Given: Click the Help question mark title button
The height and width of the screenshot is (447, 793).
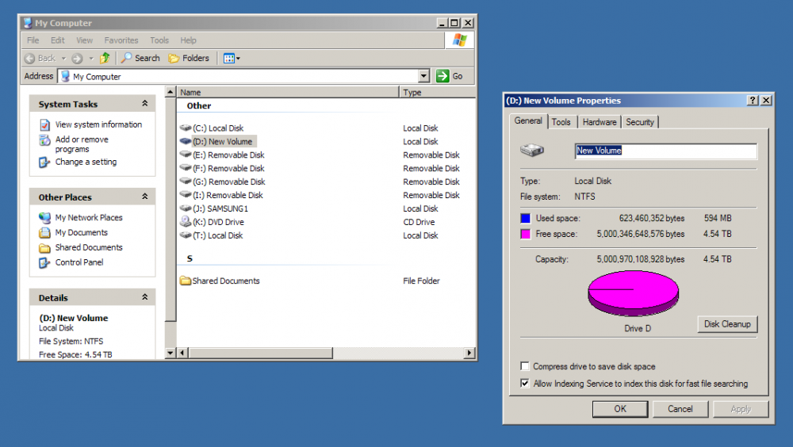Looking at the screenshot, I should (x=753, y=101).
